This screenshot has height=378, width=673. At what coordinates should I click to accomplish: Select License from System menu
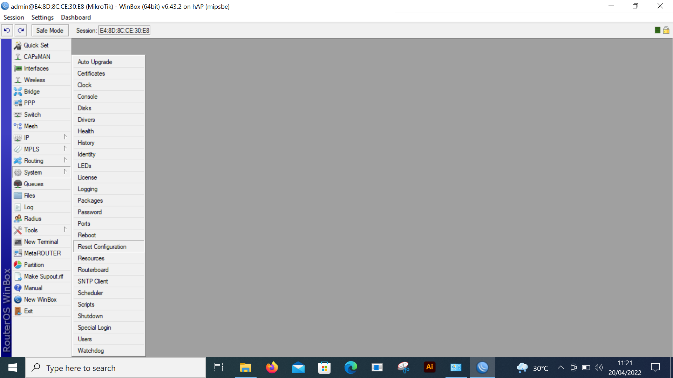click(109, 177)
